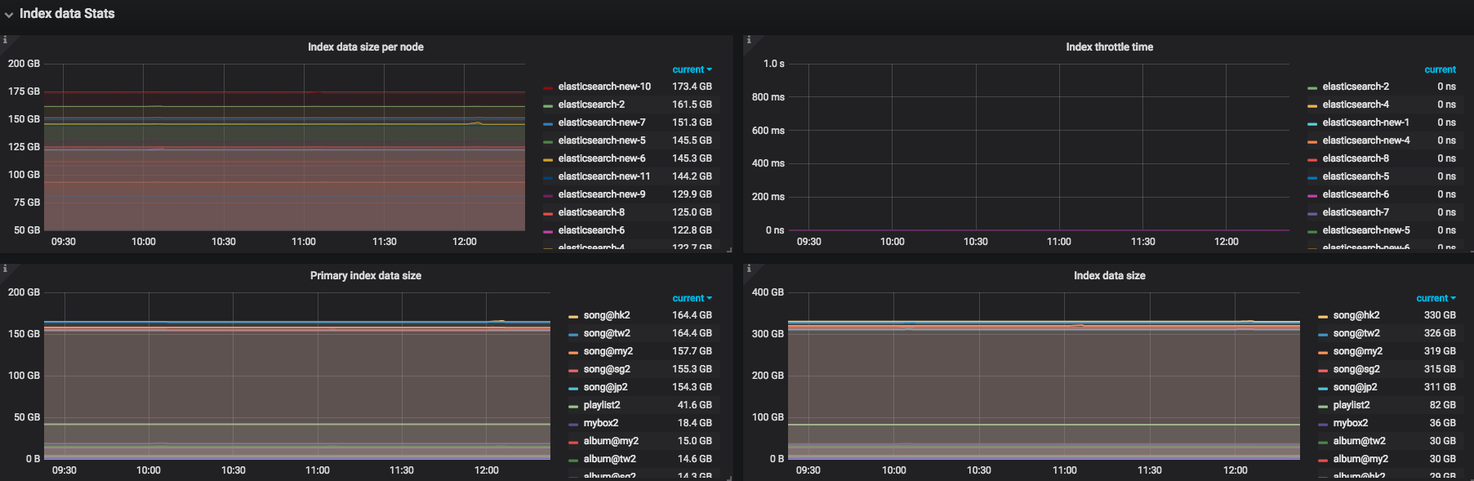The image size is (1474, 481).
Task: Click resize handle of Index data size per node panel
Action: point(728,249)
